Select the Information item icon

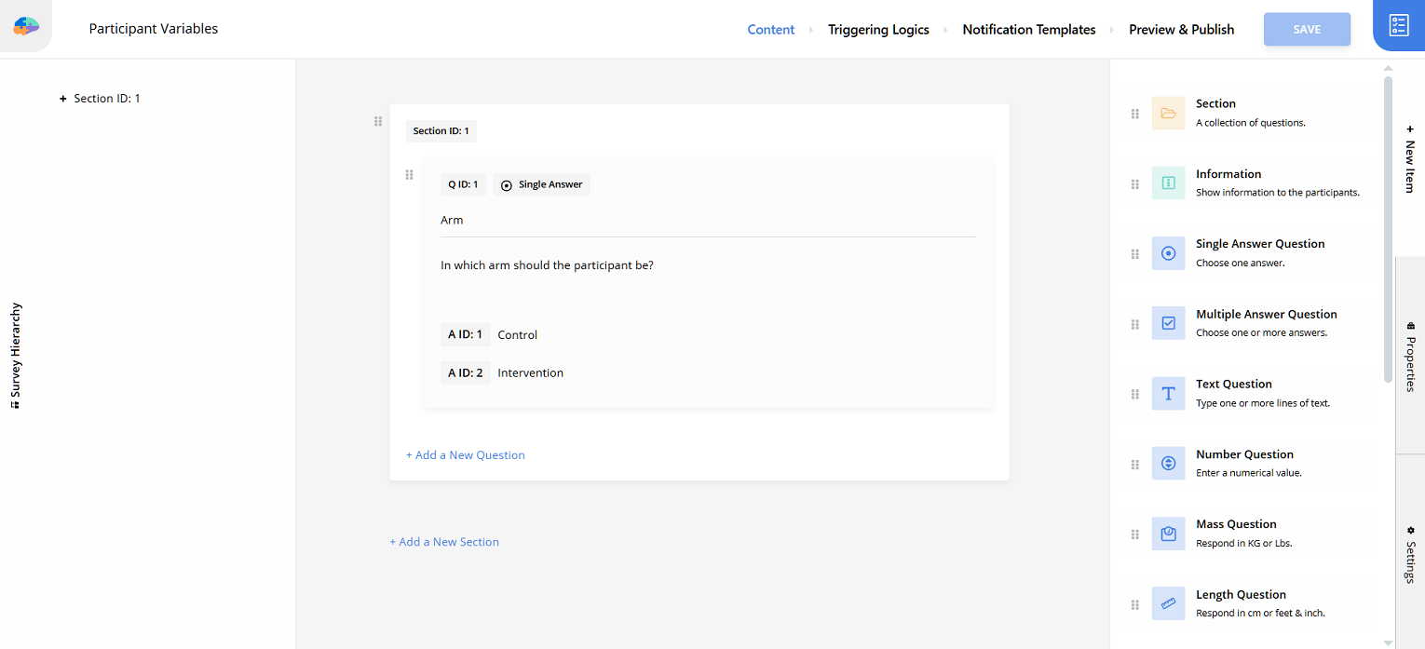coord(1168,183)
